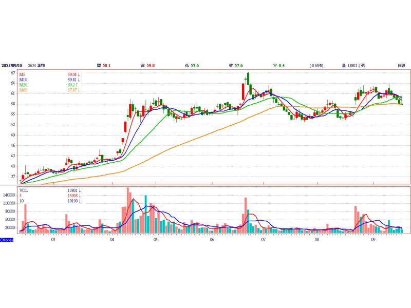Click the 04 month marker on the timeline
411x308 pixels.
point(112,239)
